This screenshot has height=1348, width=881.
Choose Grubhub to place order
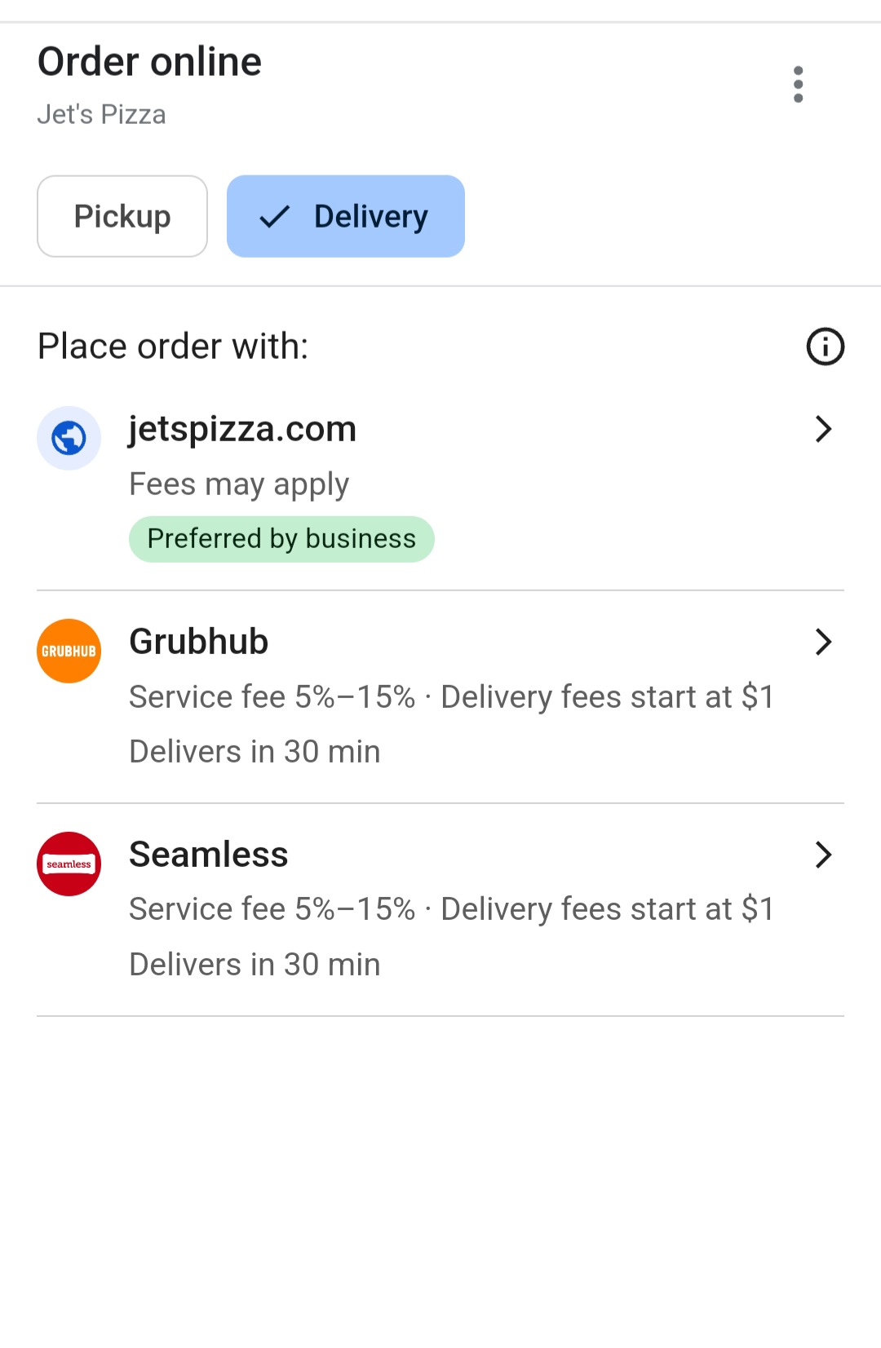pyautogui.click(x=199, y=642)
